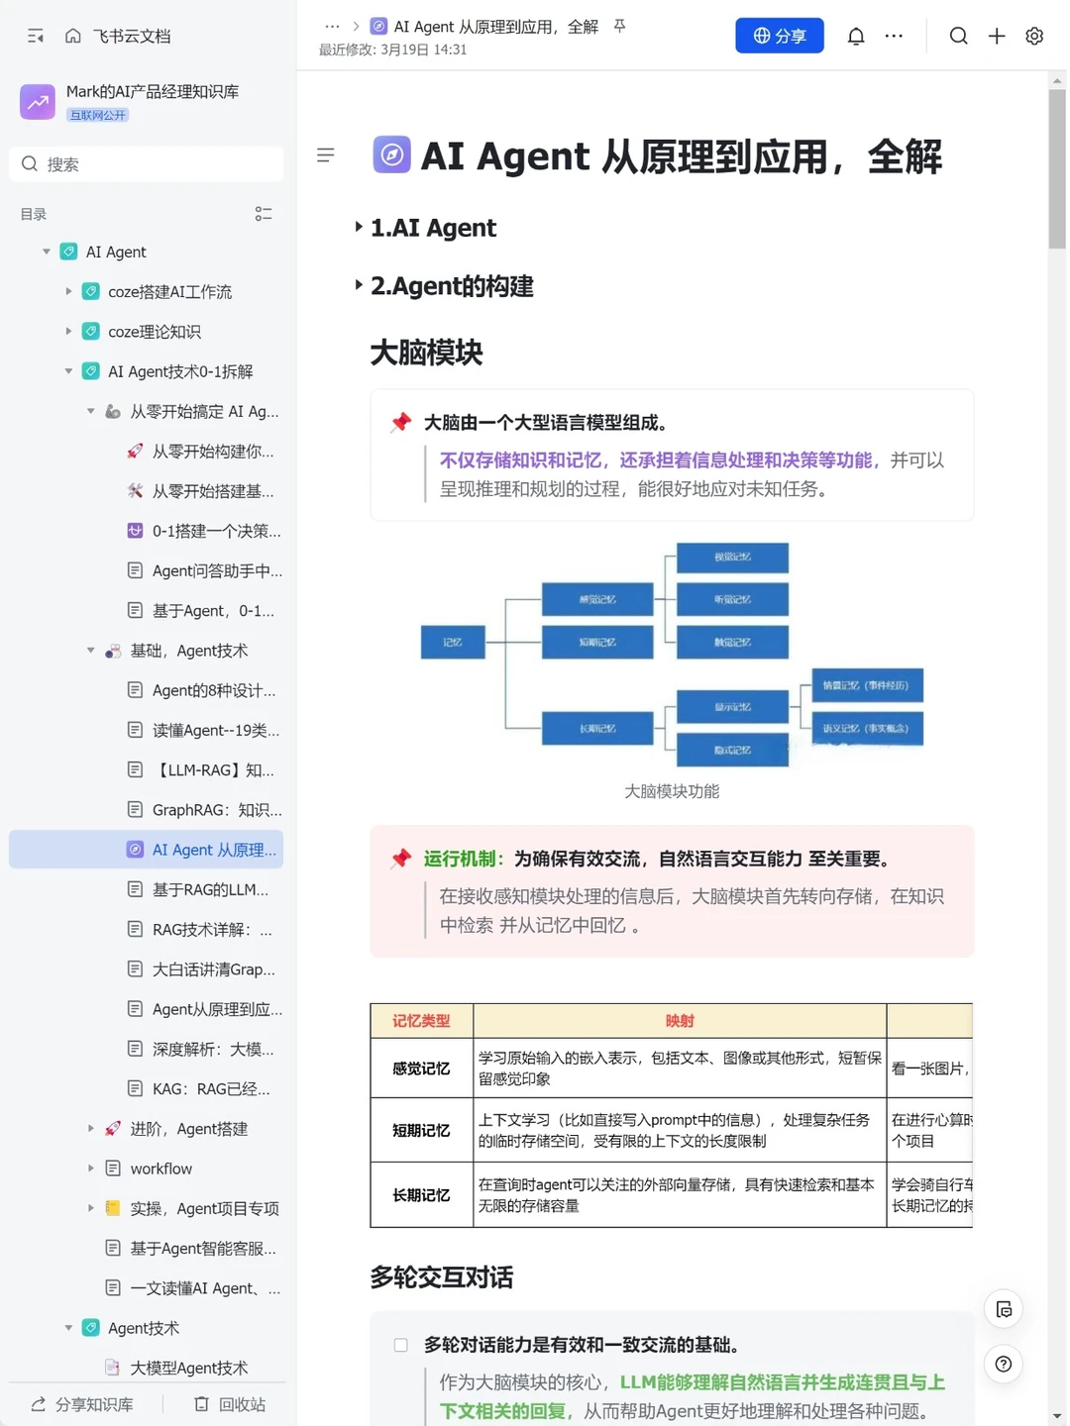Open the help question-mark button
This screenshot has width=1070, height=1426.
coord(1004,1365)
